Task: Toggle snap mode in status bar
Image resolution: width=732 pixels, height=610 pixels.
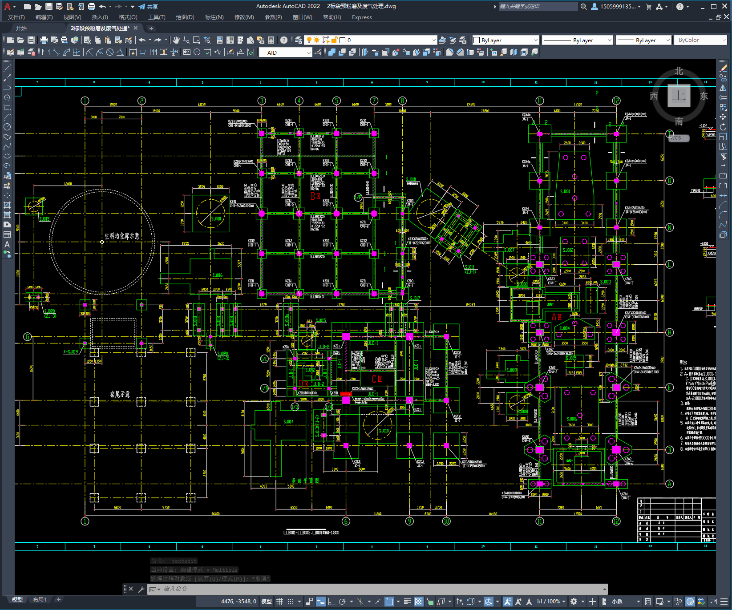Action: [x=291, y=602]
